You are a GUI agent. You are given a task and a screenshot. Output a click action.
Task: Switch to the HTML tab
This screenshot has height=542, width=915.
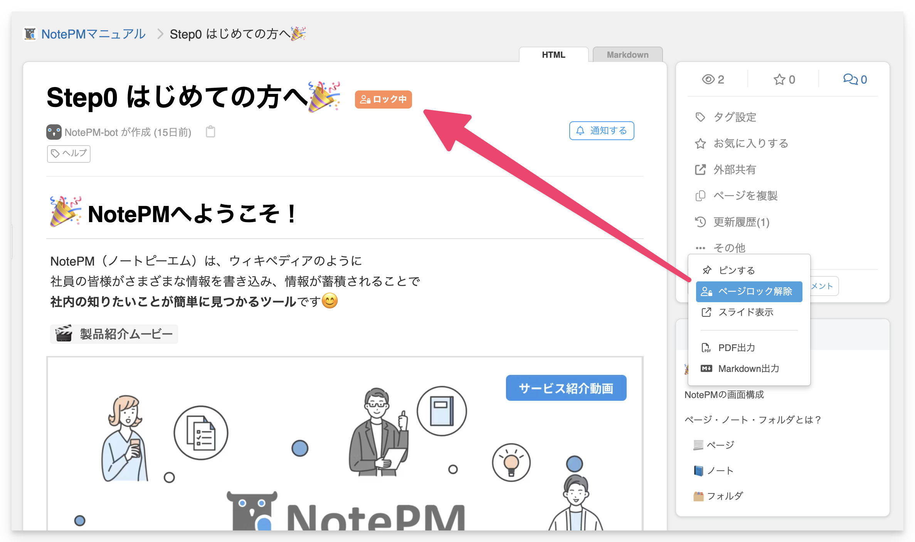[553, 55]
